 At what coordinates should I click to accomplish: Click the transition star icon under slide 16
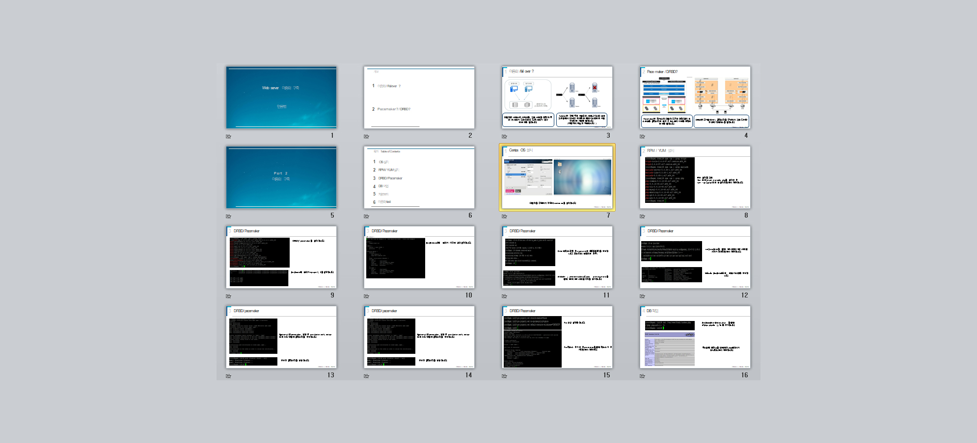tap(642, 376)
